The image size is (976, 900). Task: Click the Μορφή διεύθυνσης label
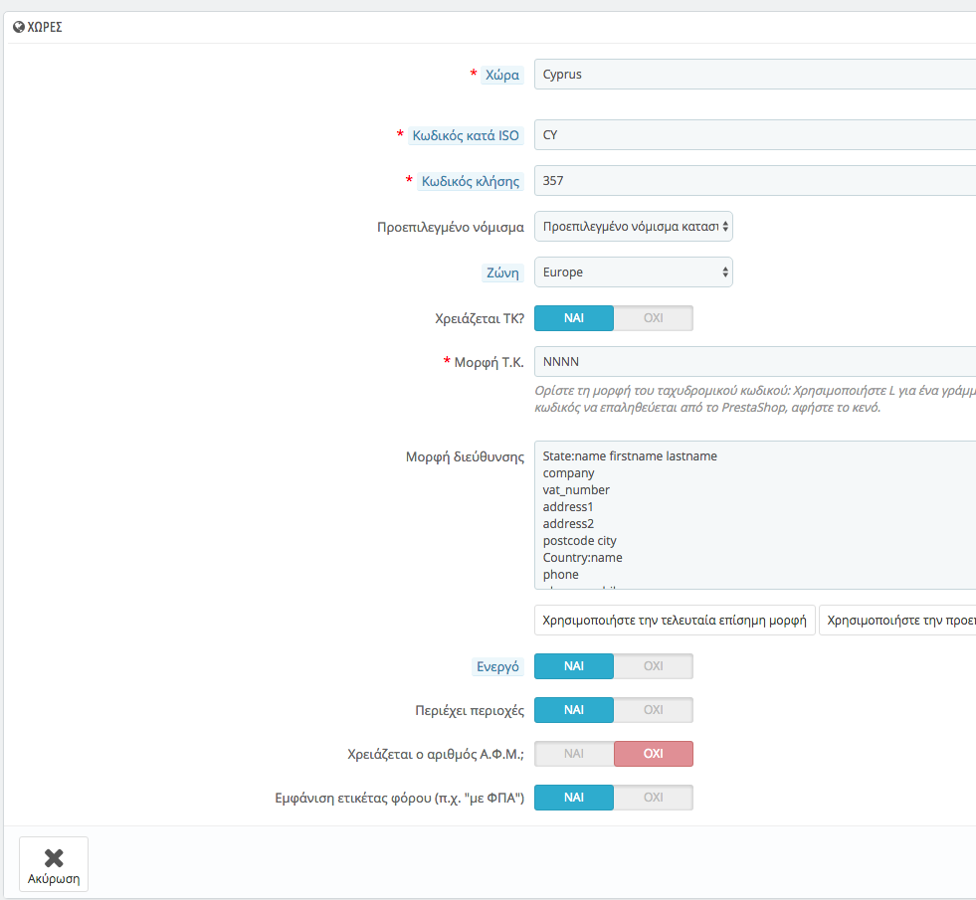coord(465,457)
